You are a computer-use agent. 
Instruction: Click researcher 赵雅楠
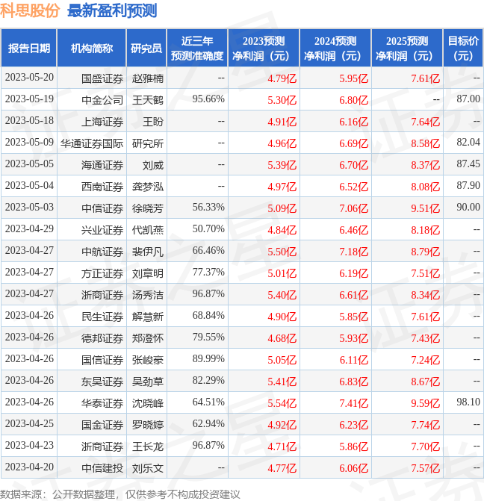coord(148,78)
